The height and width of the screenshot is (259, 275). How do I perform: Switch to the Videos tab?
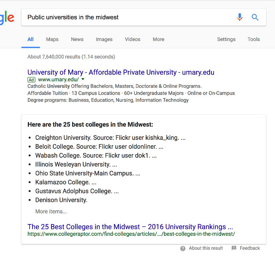tap(132, 39)
